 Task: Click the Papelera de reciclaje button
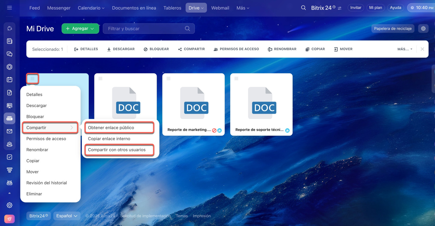[393, 29]
